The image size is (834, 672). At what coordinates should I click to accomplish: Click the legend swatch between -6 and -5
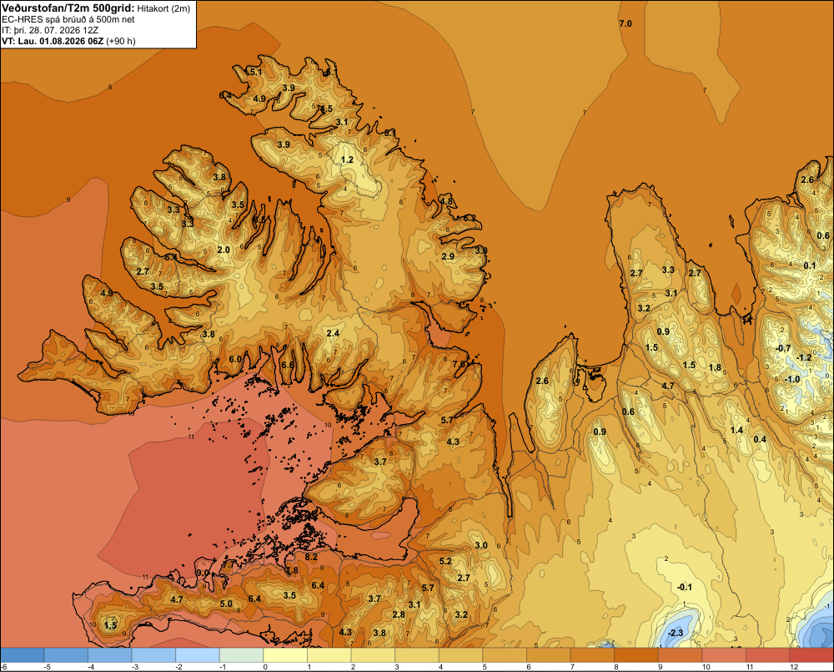(x=23, y=655)
